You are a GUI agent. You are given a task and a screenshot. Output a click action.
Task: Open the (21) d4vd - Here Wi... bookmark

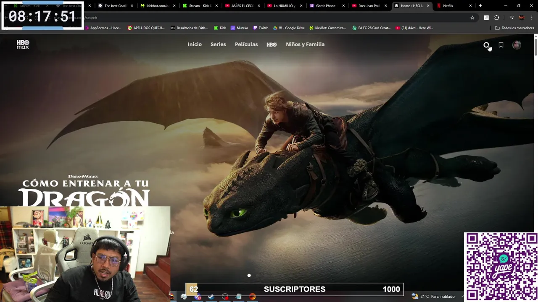tap(414, 28)
